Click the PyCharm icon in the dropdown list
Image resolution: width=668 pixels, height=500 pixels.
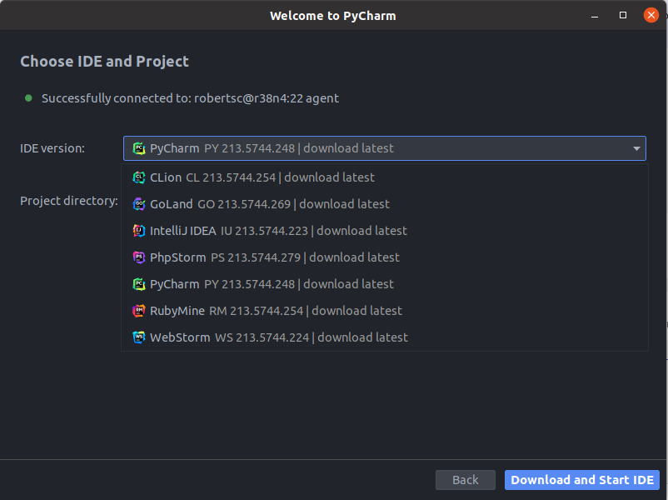tap(139, 284)
